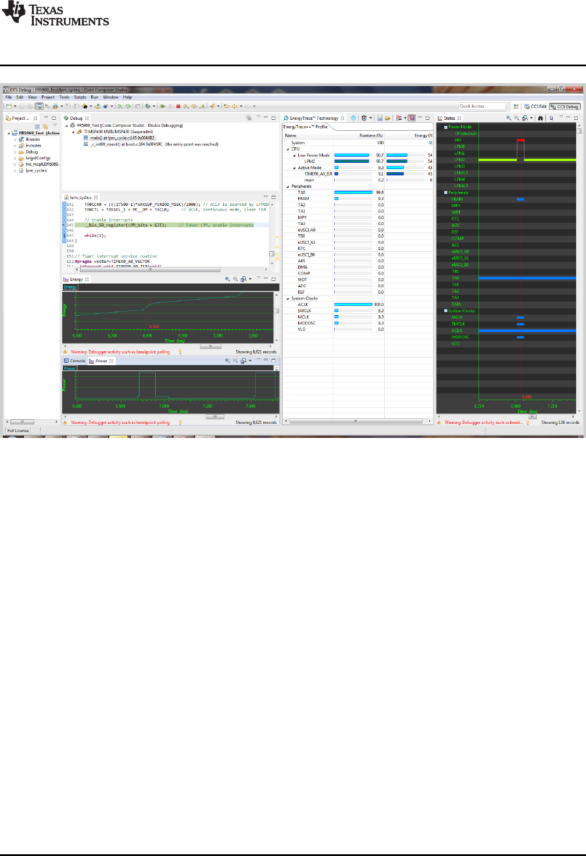Click EnergyTrace stopwatch capture period icon
Screen dimensions: 586x856
click(365, 118)
